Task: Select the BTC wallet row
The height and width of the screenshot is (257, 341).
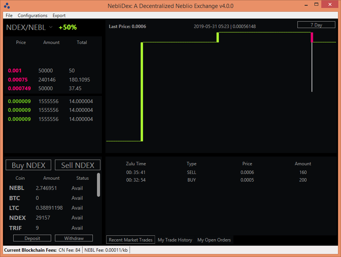Action: pyautogui.click(x=50, y=198)
